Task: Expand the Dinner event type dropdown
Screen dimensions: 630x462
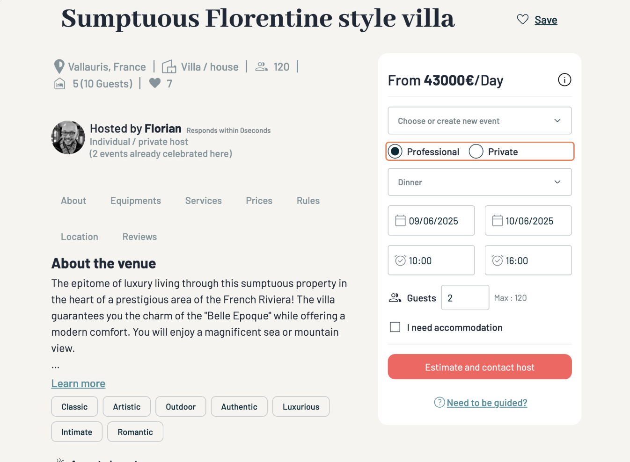Action: click(x=479, y=182)
